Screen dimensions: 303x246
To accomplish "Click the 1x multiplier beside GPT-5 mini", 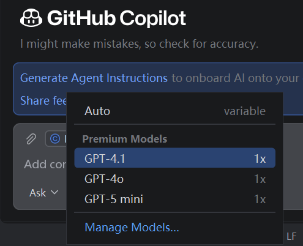I will pyautogui.click(x=260, y=199).
